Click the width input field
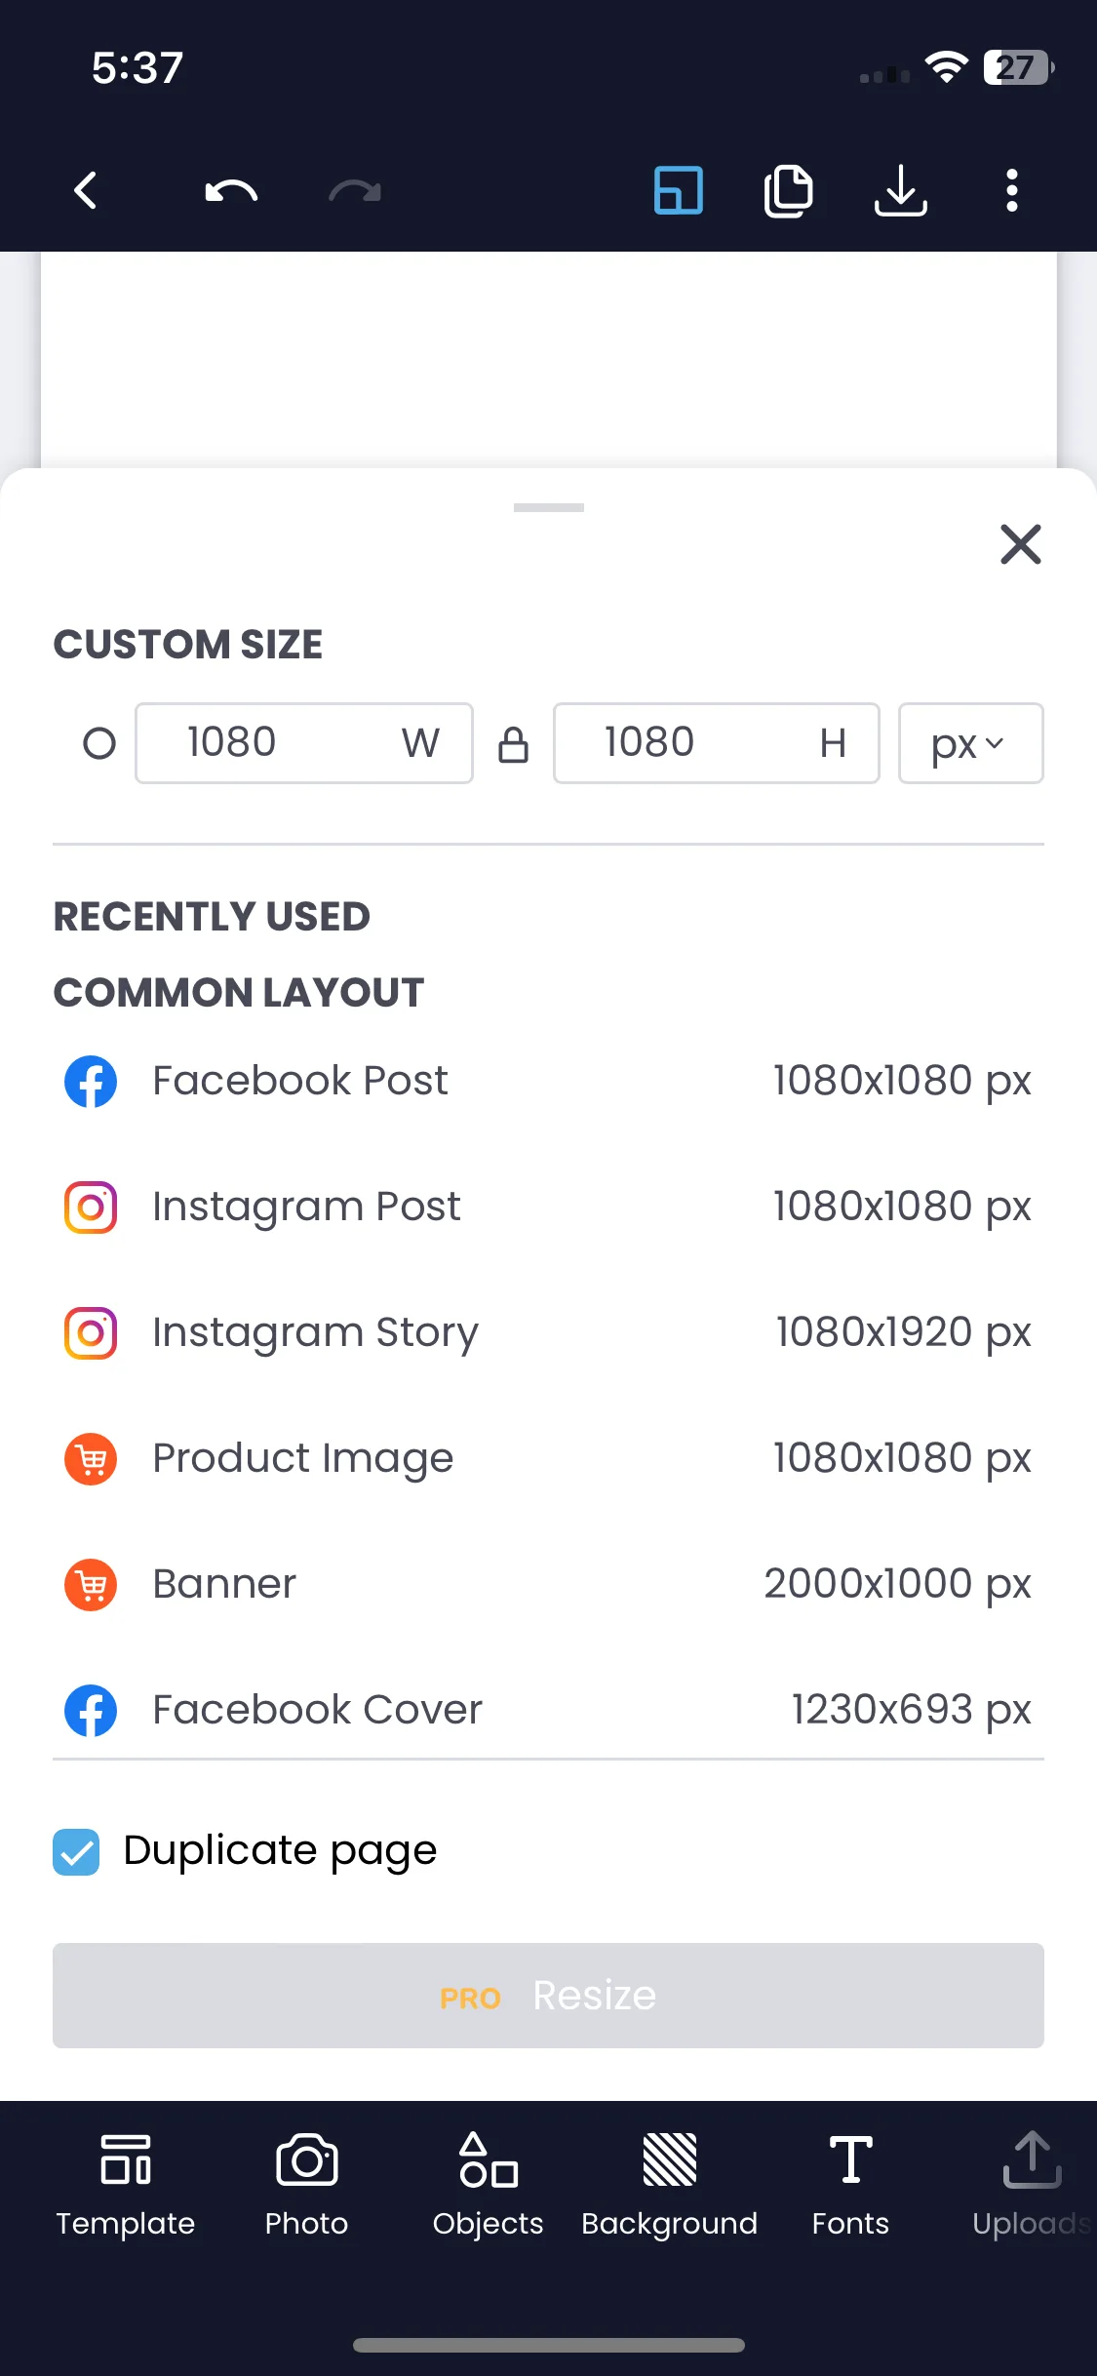The image size is (1097, 2376). (x=304, y=743)
